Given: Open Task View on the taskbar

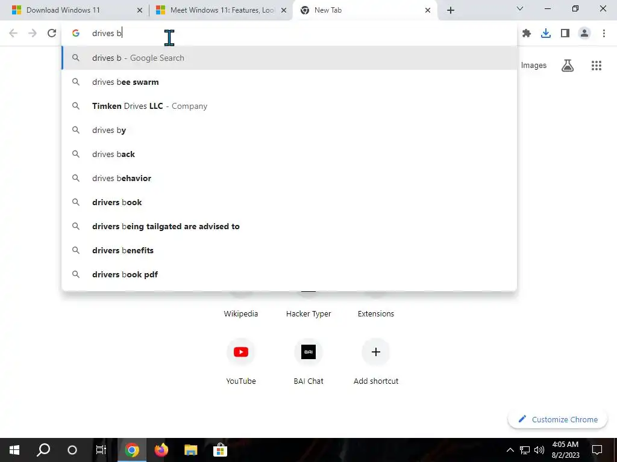Looking at the screenshot, I should pos(101,450).
